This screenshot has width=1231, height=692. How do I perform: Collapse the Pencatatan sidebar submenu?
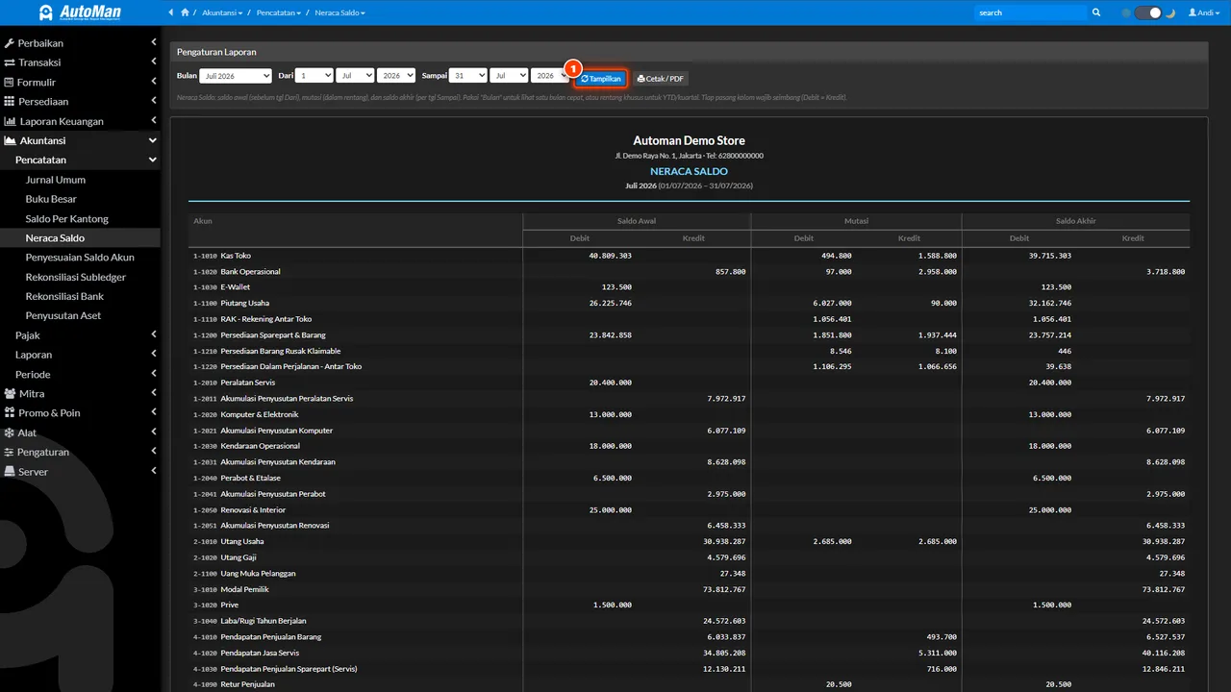81,160
